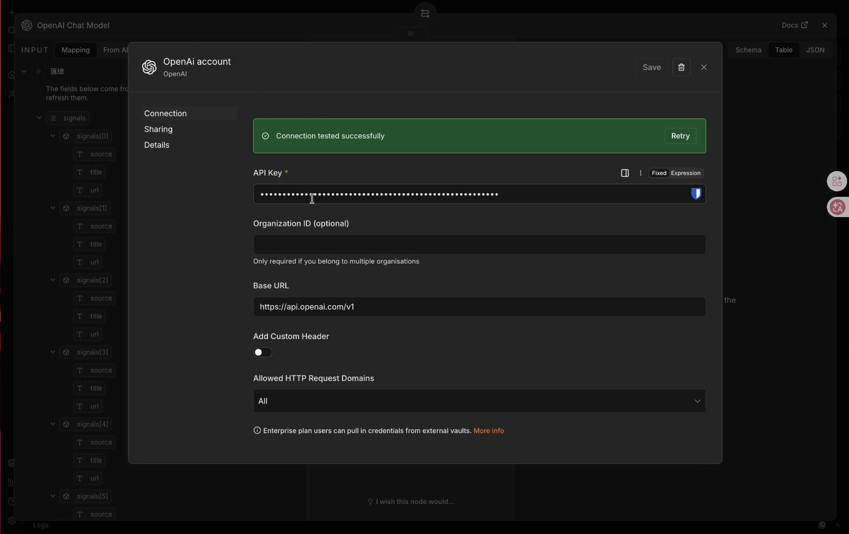This screenshot has width=849, height=534.
Task: Switch output view to Schema tab
Action: (748, 50)
